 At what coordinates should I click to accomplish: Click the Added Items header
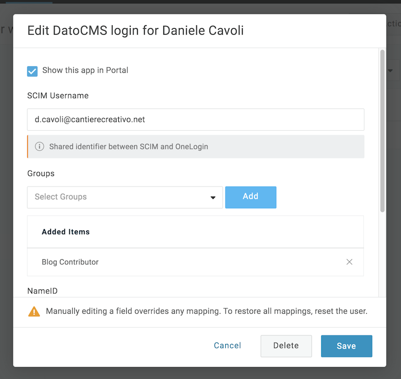point(66,232)
